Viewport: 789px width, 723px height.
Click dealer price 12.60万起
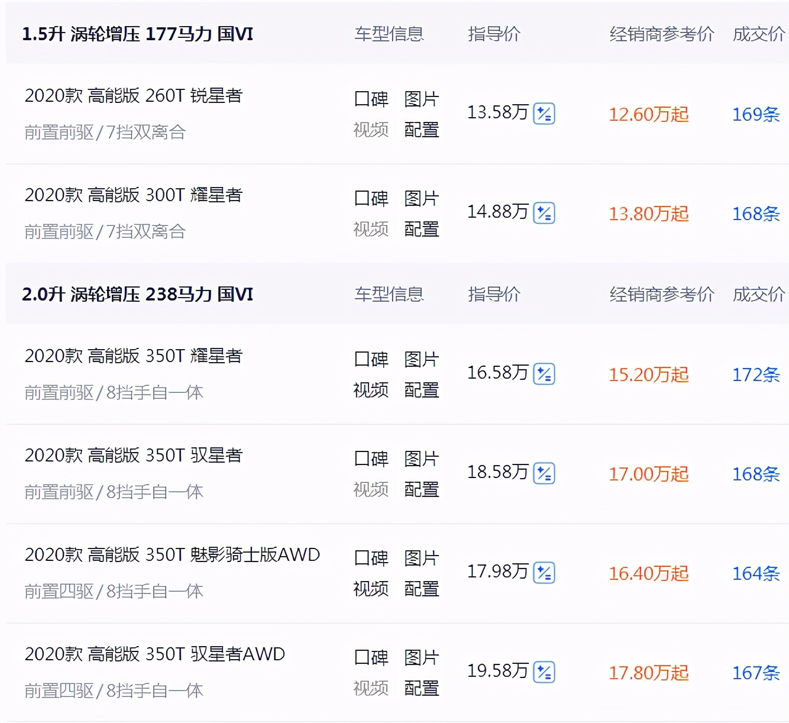649,114
